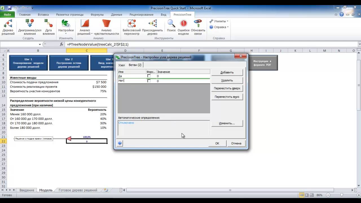Click the Удалить button

(x=227, y=80)
